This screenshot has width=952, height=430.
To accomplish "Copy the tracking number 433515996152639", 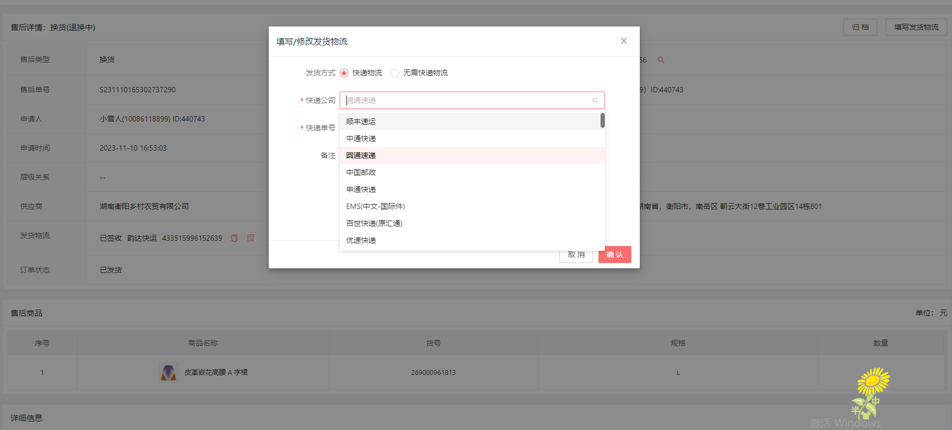I will coord(234,238).
